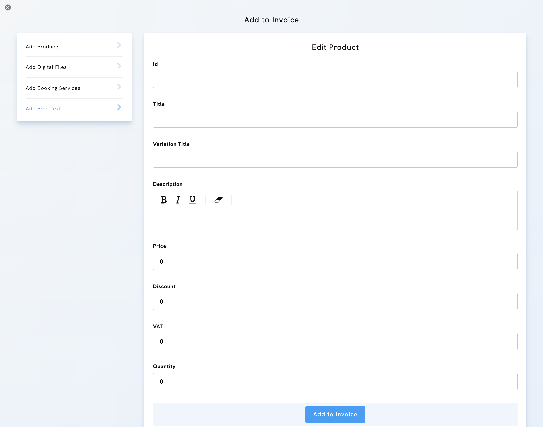Close the Add to Invoice overlay
This screenshot has height=427, width=543.
point(8,7)
